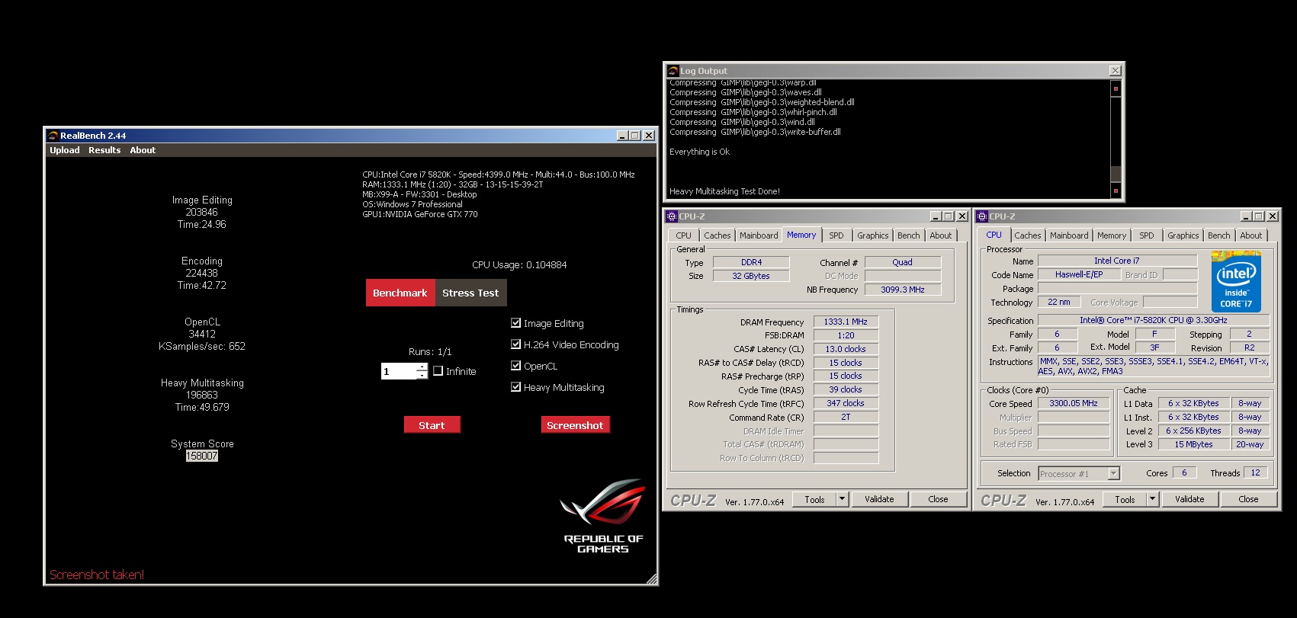Click the Intel Core i7 logo
Viewport: 1297px width, 618px height.
(1236, 281)
